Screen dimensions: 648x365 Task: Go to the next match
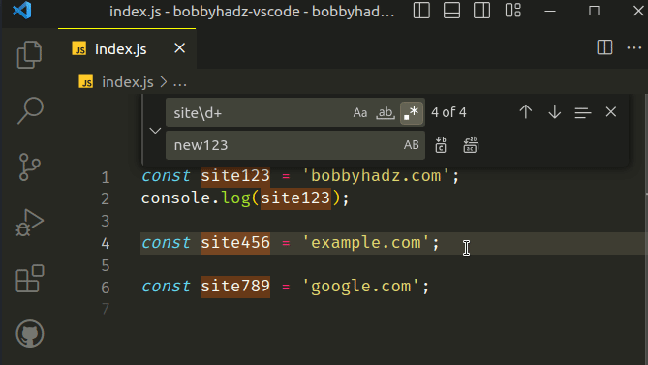(x=555, y=112)
